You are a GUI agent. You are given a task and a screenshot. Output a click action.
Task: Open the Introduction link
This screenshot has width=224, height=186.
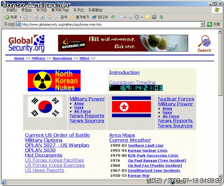click(x=124, y=72)
